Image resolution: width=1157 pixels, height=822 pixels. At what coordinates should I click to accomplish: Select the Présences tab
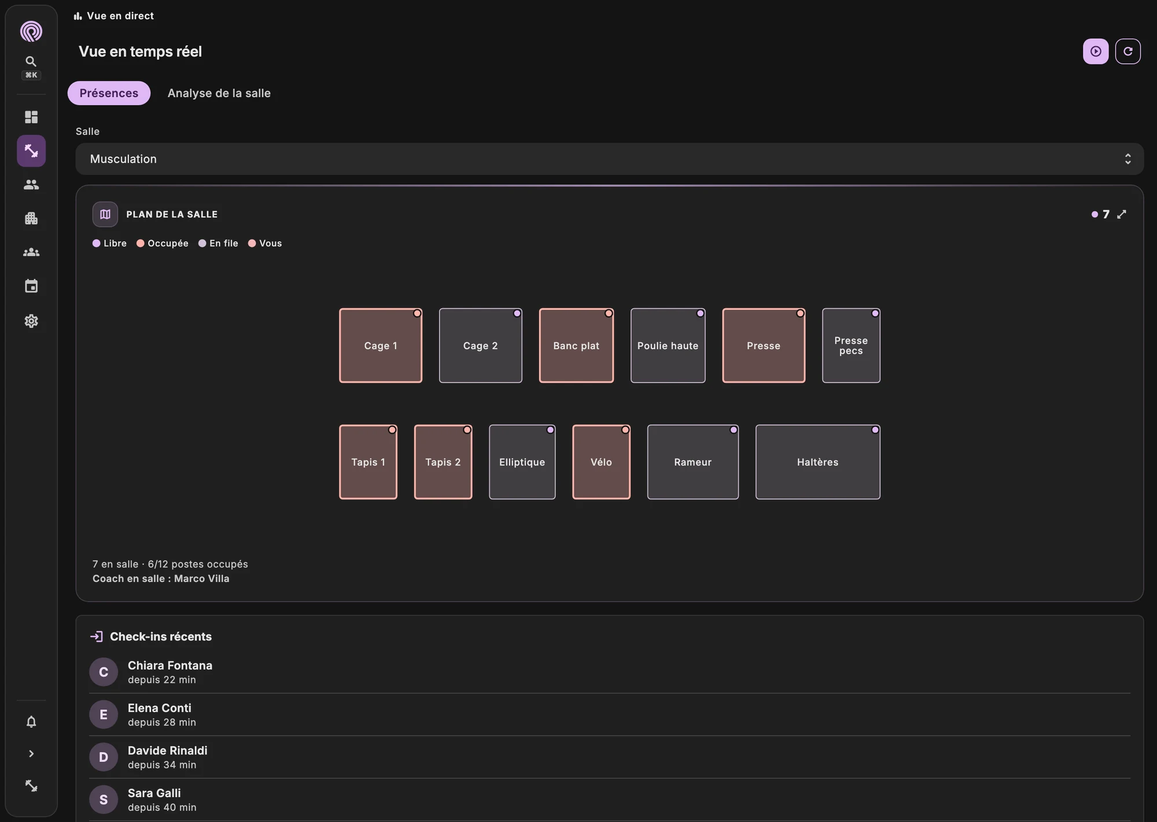[109, 93]
